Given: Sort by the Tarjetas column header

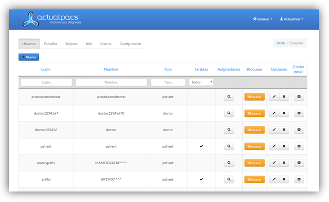Looking at the screenshot, I should point(201,69).
